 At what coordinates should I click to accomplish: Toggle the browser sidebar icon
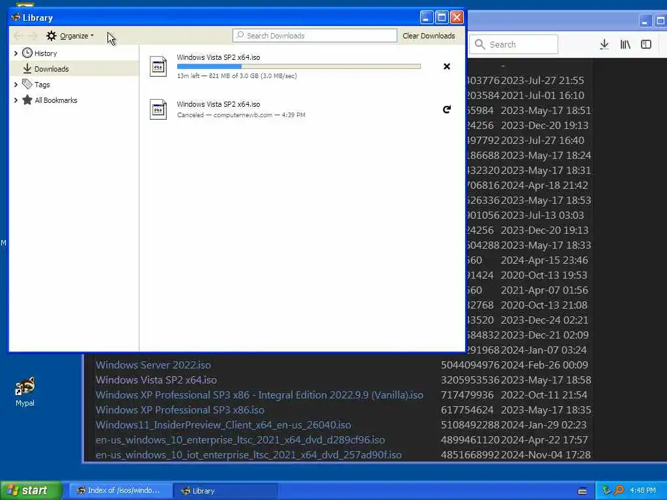tap(646, 44)
